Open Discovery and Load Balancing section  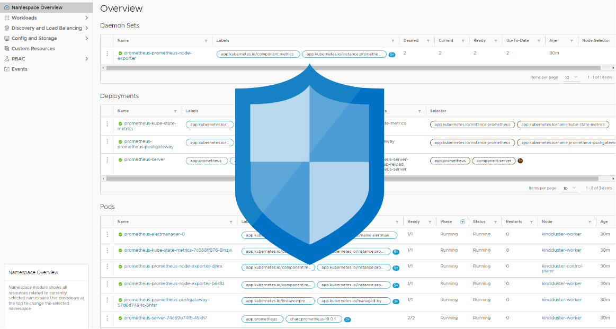(x=47, y=28)
